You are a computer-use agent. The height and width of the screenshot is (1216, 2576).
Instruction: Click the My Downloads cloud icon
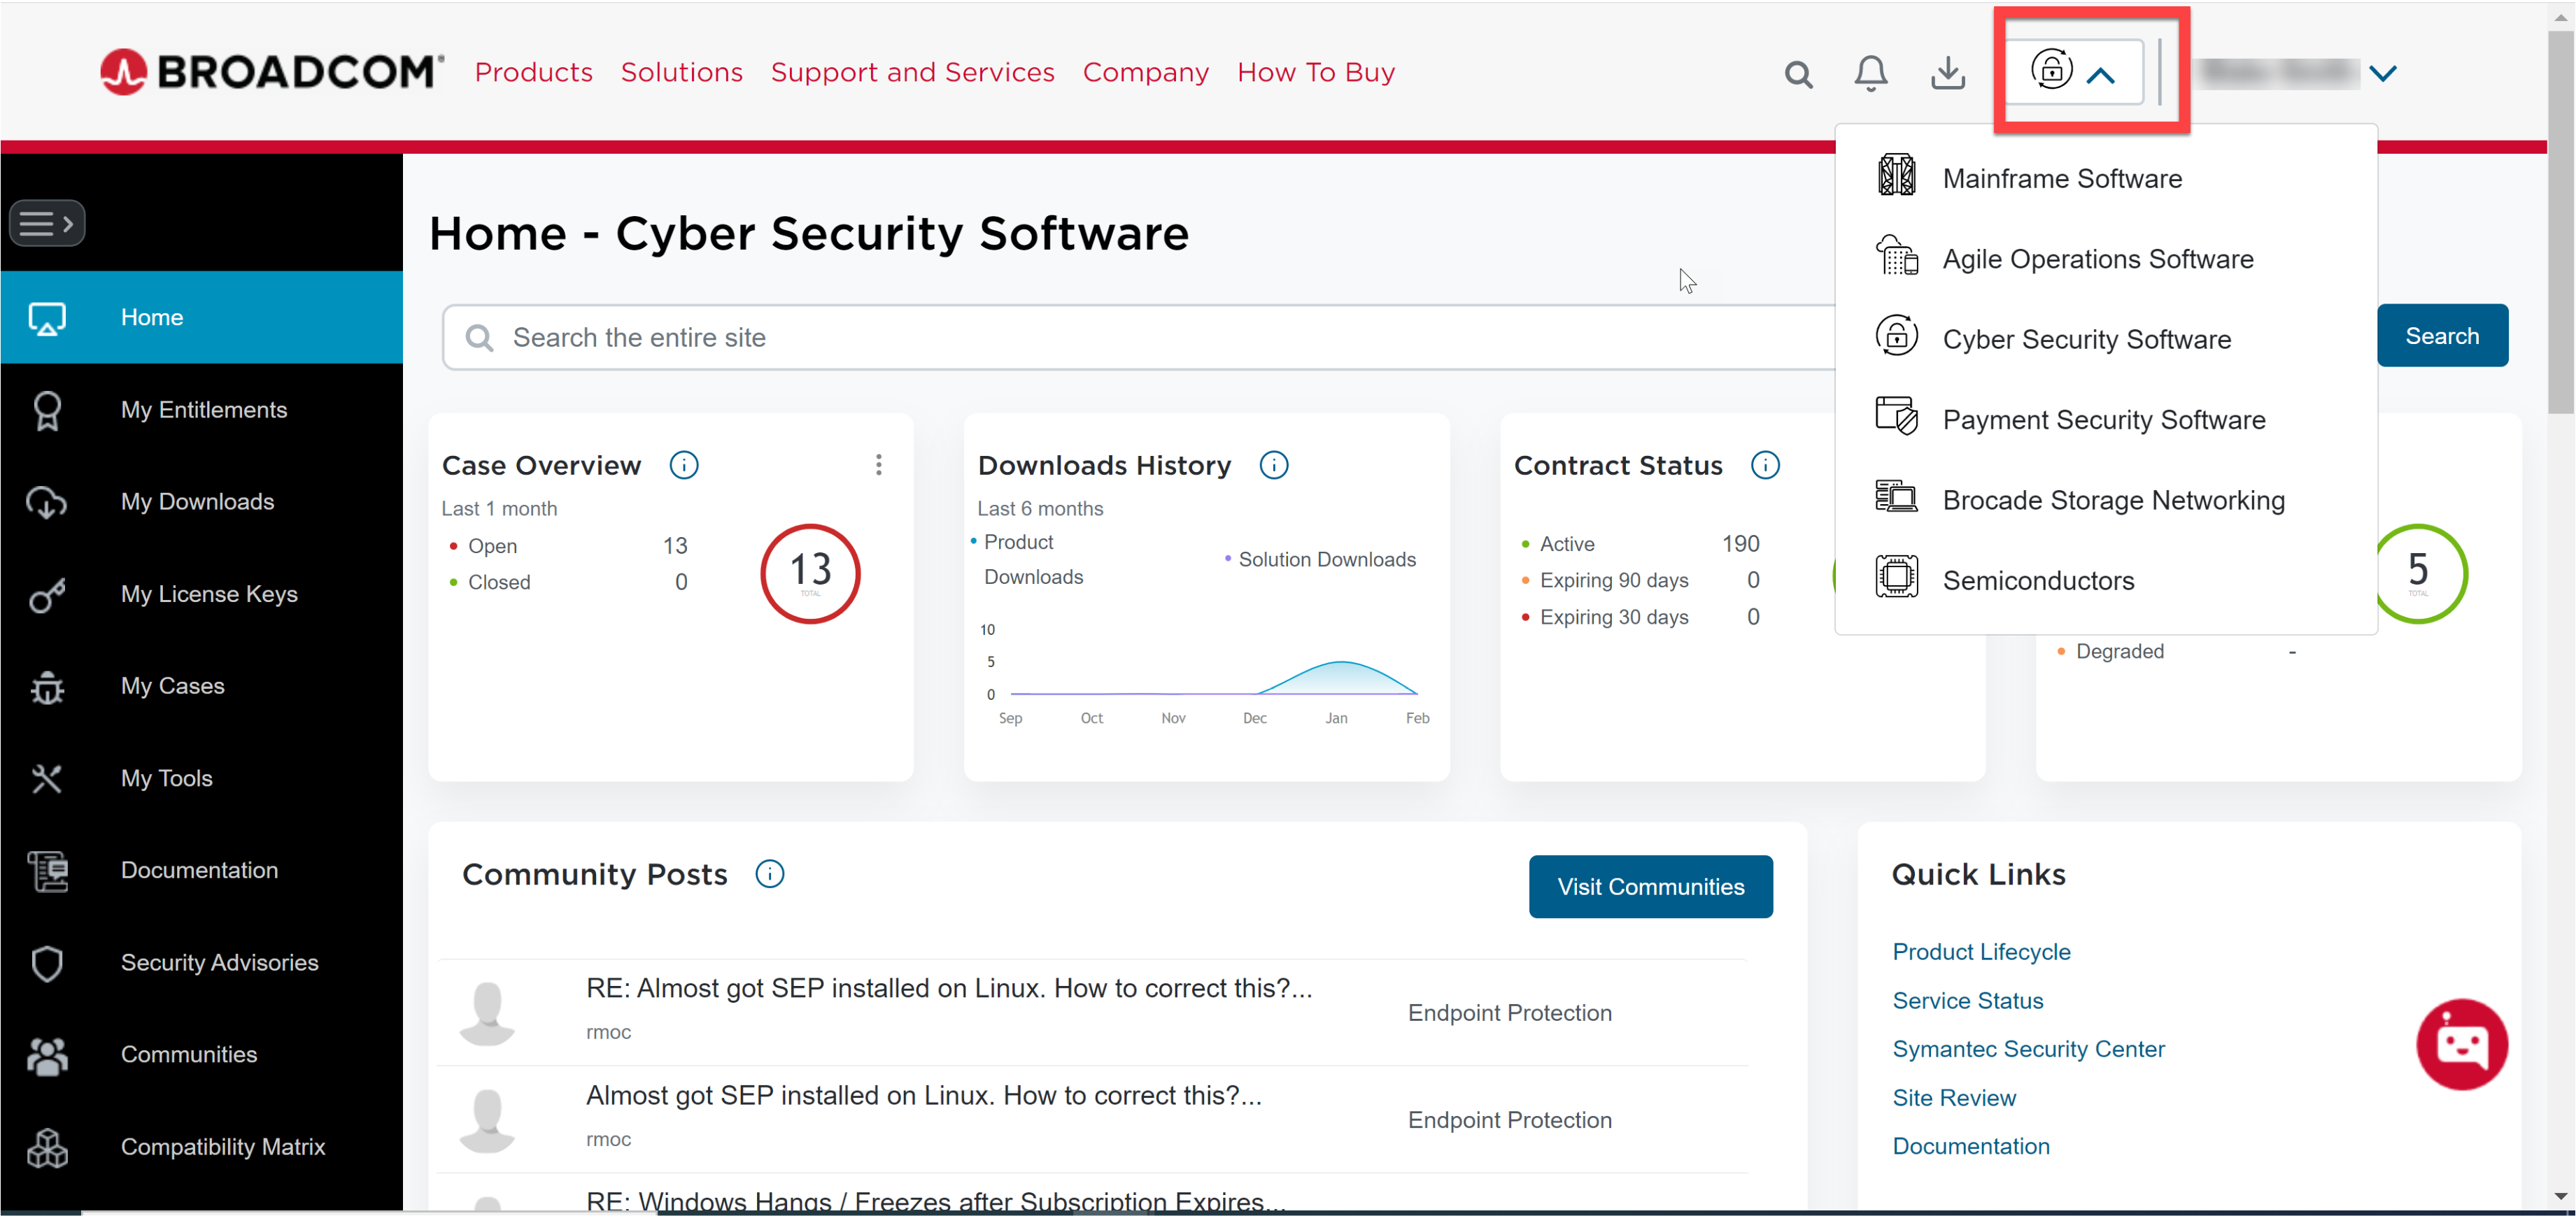point(47,501)
